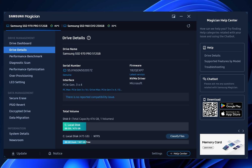The height and width of the screenshot is (168, 252).
Task: Click the NTFS file system label
Action: [x=97, y=136]
